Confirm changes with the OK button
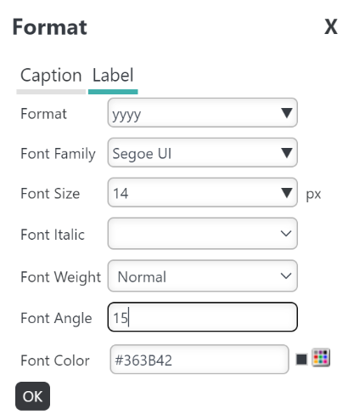Image resolution: width=354 pixels, height=420 pixels. click(x=32, y=396)
